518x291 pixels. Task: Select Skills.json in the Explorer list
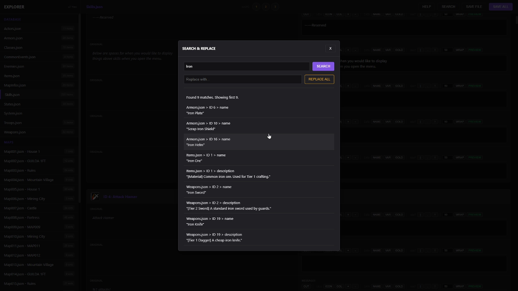39,95
